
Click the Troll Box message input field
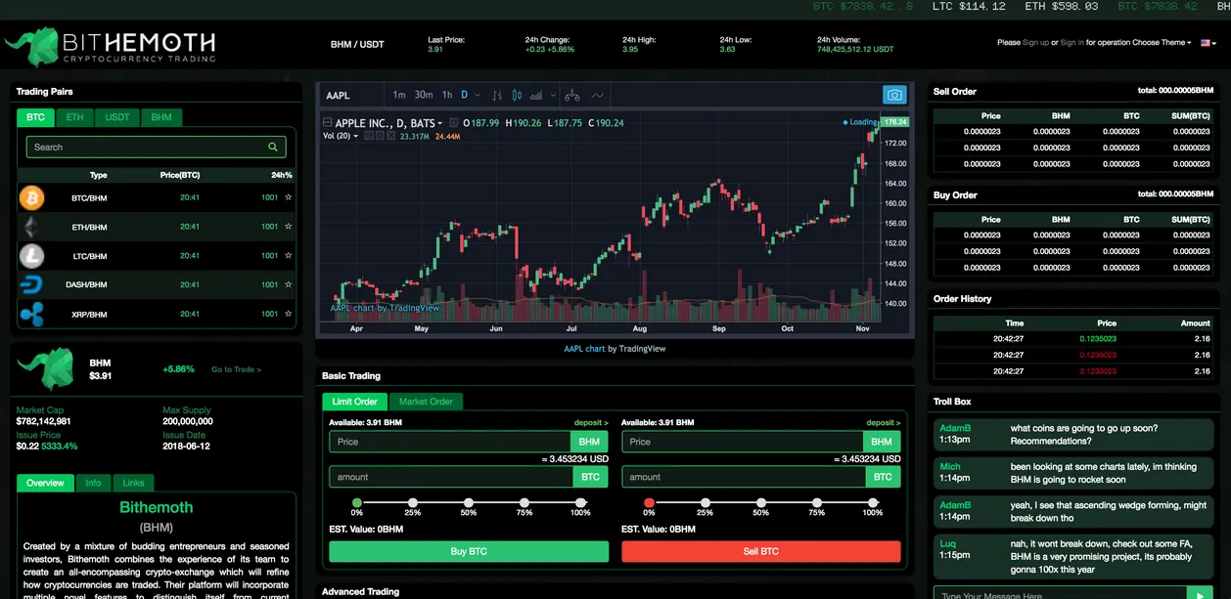point(1059,593)
